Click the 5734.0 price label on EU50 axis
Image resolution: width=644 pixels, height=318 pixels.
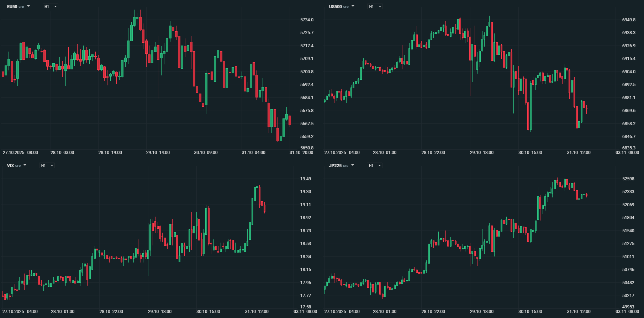tap(307, 20)
